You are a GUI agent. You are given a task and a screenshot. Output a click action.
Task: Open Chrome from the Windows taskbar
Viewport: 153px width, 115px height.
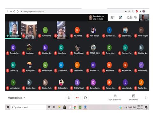point(75,107)
